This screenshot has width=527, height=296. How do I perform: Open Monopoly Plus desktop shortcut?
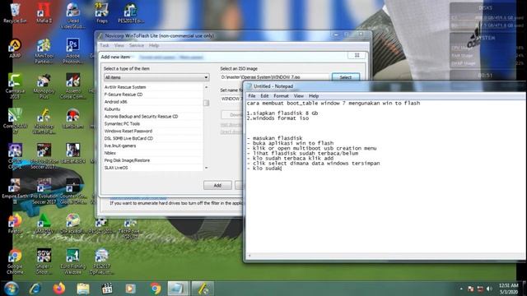[x=44, y=86]
